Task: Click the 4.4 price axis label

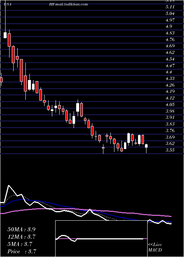Action: click(x=169, y=72)
